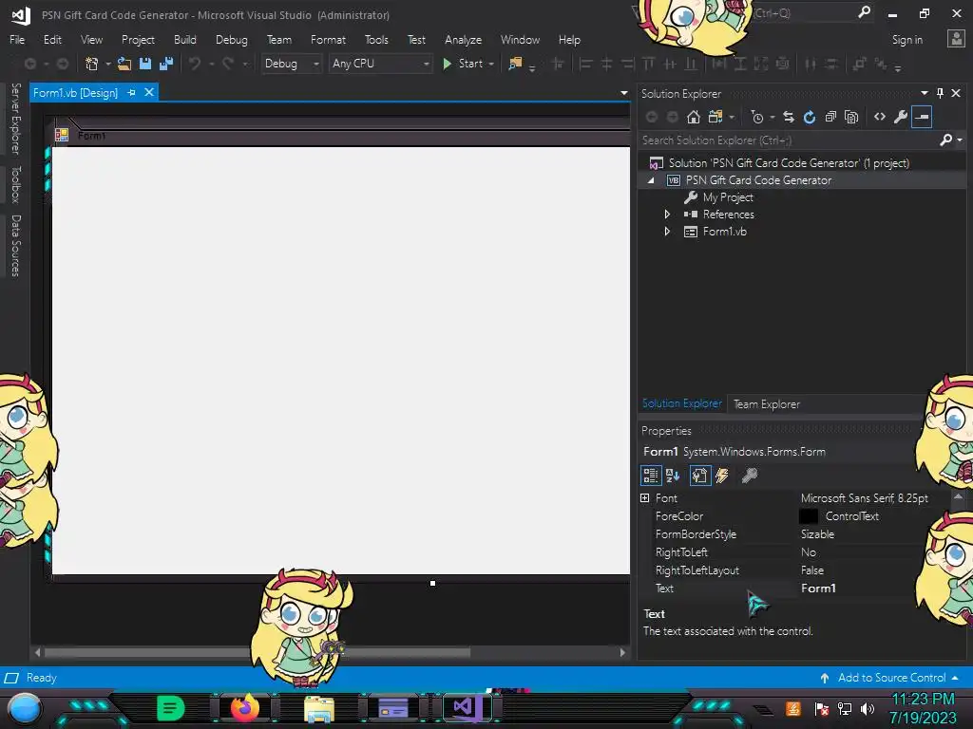Screen dimensions: 973x729
Task: Open the Project menu
Action: tap(138, 40)
